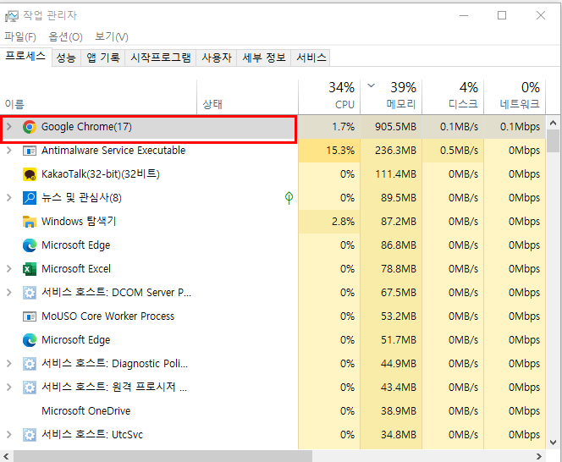The height and width of the screenshot is (462, 562).
Task: Switch to the 사용자 tab
Action: (x=217, y=58)
